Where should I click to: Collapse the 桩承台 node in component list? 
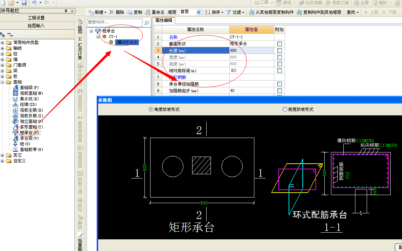91,31
